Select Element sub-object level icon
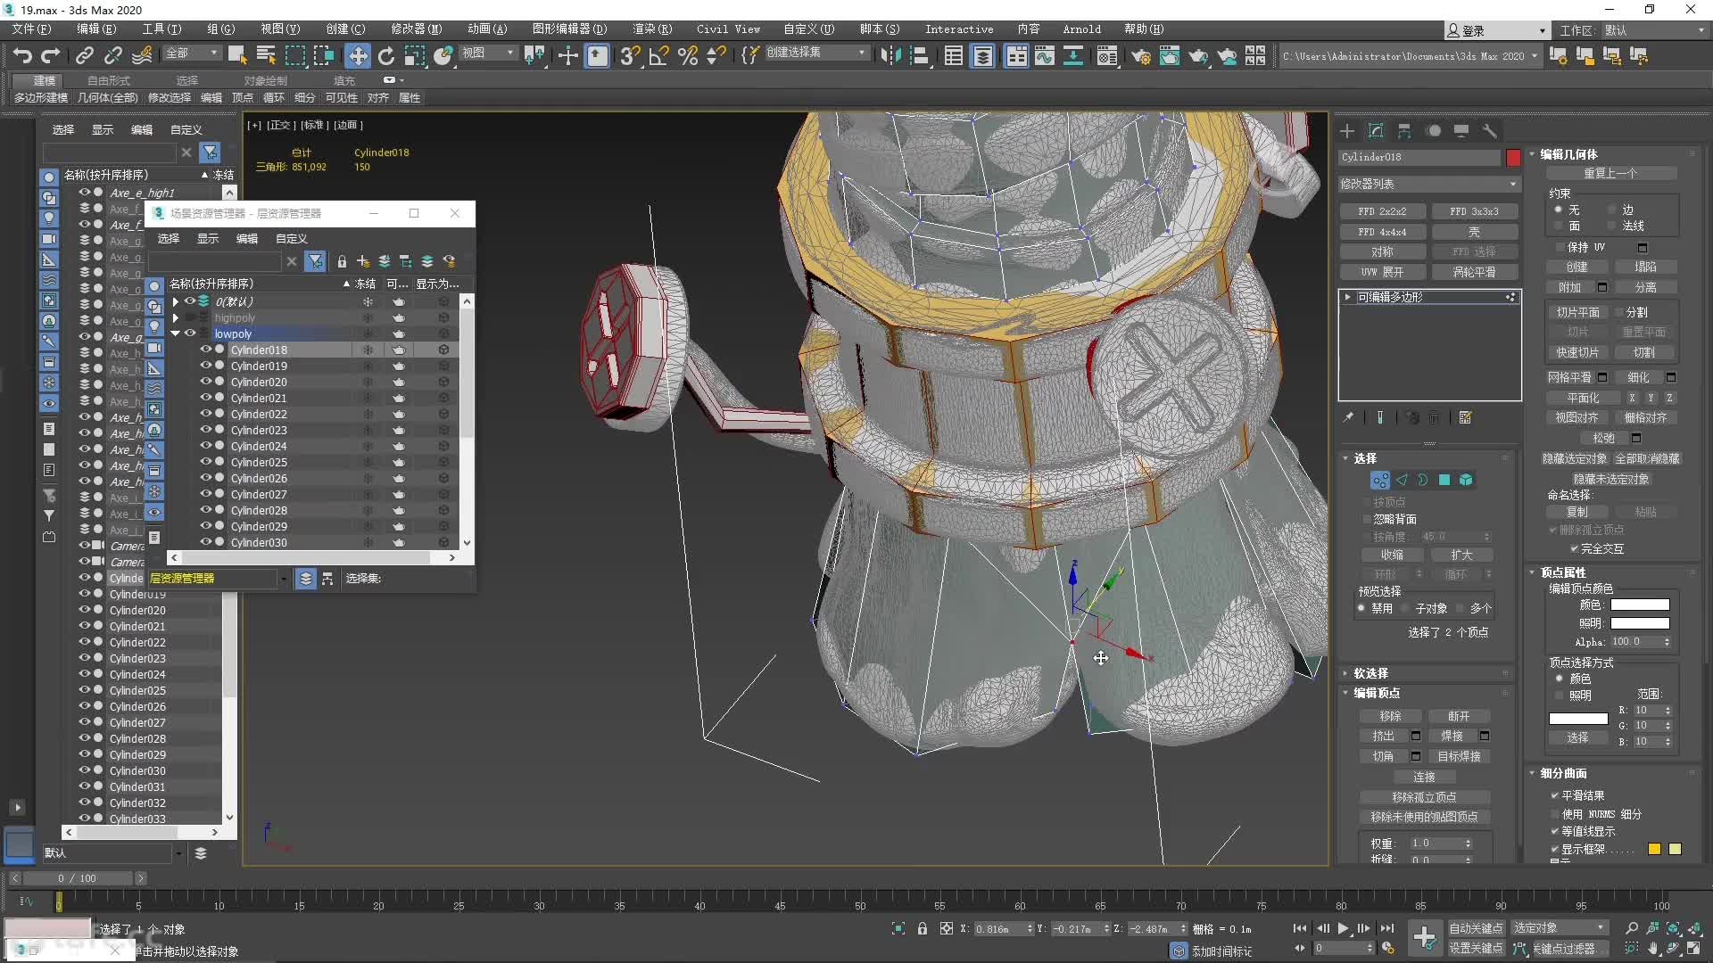 click(x=1466, y=481)
